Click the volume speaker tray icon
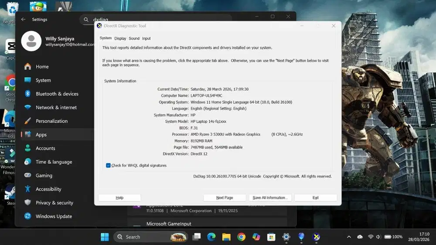Viewport: 436px width, 245px height. (378, 237)
